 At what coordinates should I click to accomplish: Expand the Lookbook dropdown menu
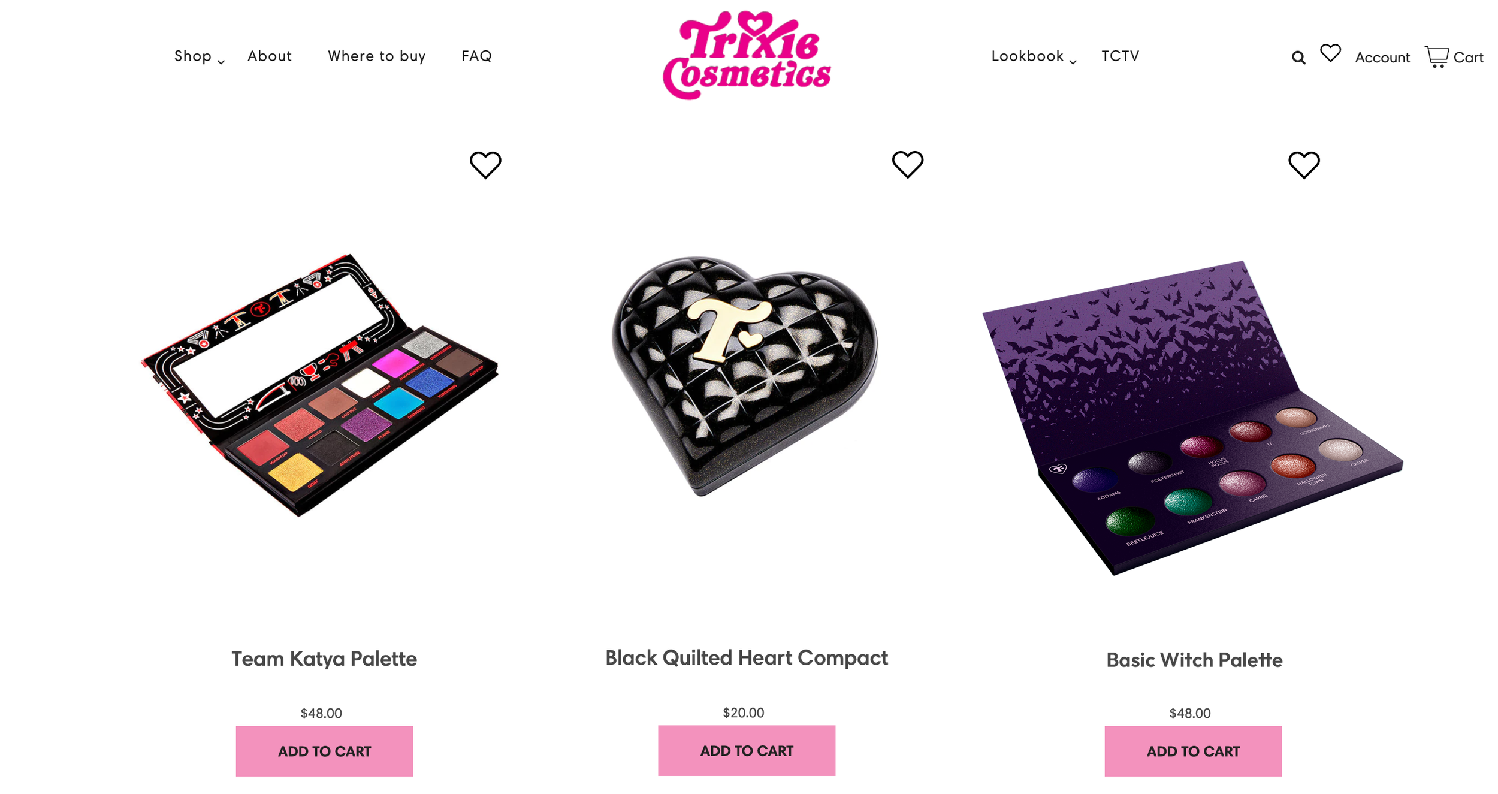pyautogui.click(x=1033, y=56)
